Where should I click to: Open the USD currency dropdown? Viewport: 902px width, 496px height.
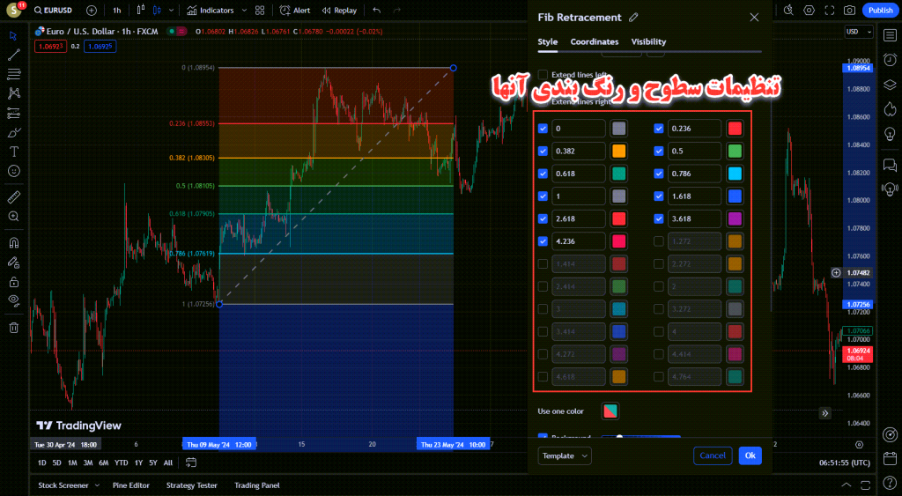coord(853,32)
